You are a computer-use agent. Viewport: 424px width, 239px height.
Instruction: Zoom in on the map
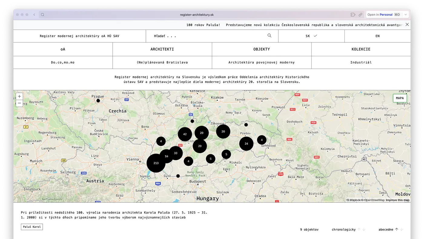[19, 97]
